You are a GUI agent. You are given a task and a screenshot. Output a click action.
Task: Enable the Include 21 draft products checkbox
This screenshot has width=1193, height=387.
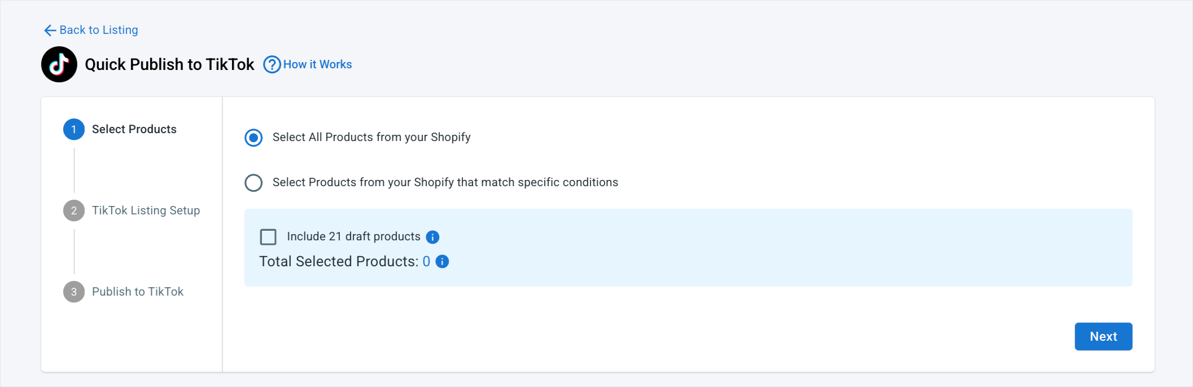(268, 237)
